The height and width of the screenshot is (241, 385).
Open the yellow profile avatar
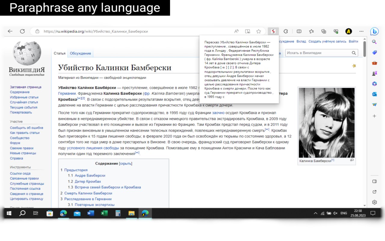[349, 31]
